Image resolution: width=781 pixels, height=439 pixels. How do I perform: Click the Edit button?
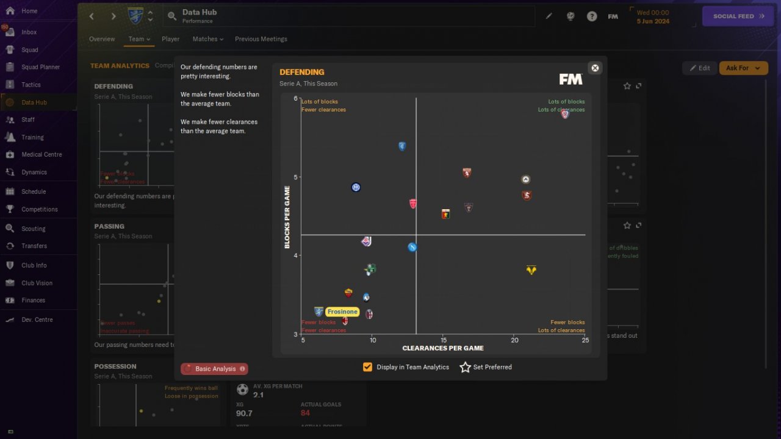click(700, 68)
